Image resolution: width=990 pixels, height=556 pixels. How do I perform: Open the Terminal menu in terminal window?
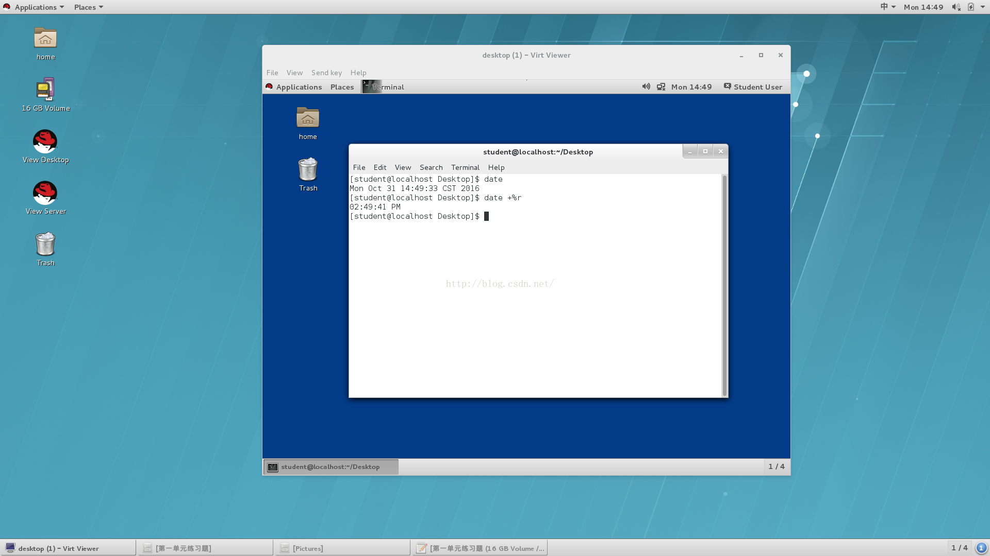point(465,167)
